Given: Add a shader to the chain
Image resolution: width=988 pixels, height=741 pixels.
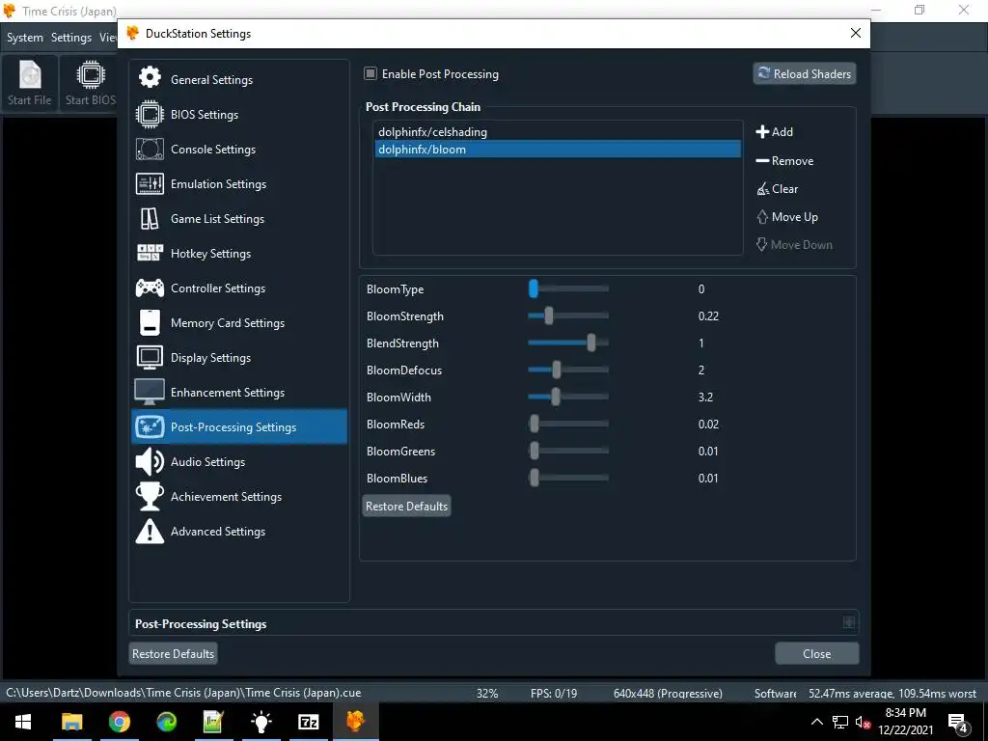Looking at the screenshot, I should point(775,131).
